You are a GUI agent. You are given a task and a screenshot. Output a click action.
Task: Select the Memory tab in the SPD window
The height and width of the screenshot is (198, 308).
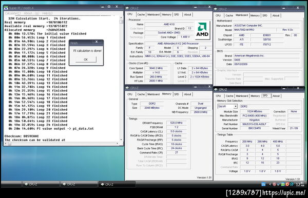click(255, 96)
